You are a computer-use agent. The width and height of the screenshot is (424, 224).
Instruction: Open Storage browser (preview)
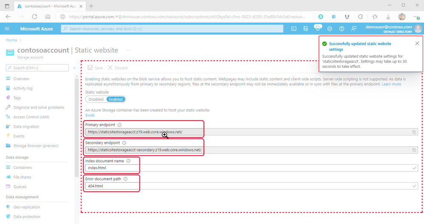click(x=36, y=146)
